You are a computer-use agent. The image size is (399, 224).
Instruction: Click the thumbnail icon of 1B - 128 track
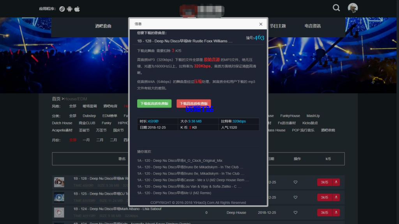(x=59, y=182)
